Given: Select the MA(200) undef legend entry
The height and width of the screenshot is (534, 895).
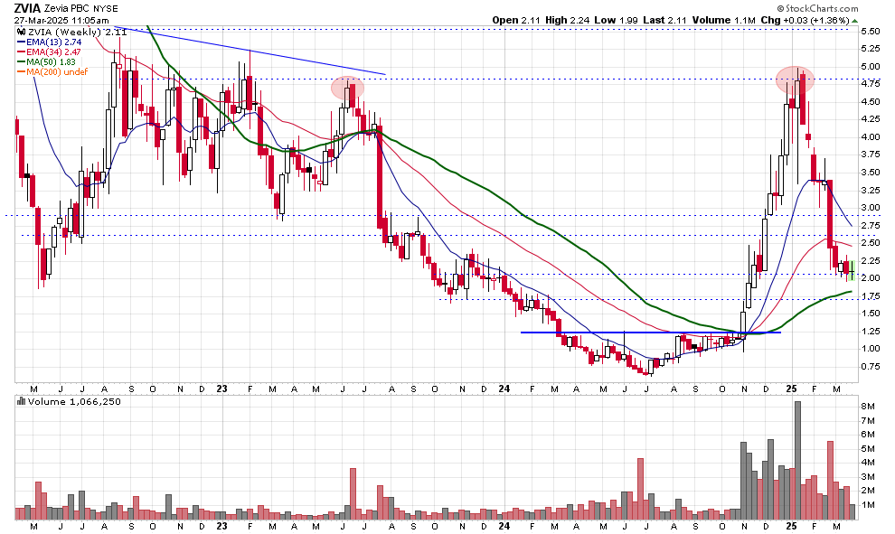Looking at the screenshot, I should coord(58,72).
